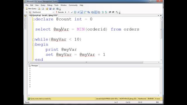Open the Northwind database dropdown
The height and width of the screenshot is (105, 187).
(53, 12)
